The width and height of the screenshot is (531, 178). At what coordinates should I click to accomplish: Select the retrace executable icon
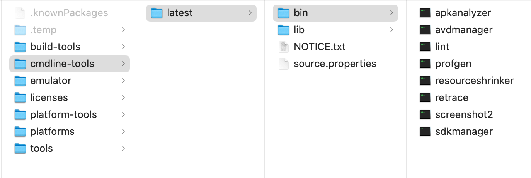pyautogui.click(x=425, y=98)
